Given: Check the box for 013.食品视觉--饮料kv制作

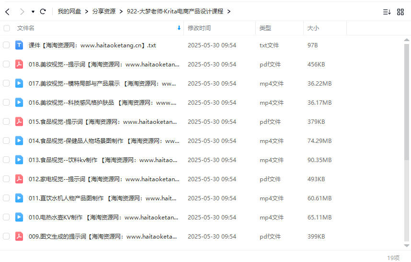Looking at the screenshot, I should point(6,160).
